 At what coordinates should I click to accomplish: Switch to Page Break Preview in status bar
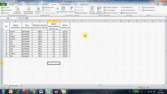point(144,88)
